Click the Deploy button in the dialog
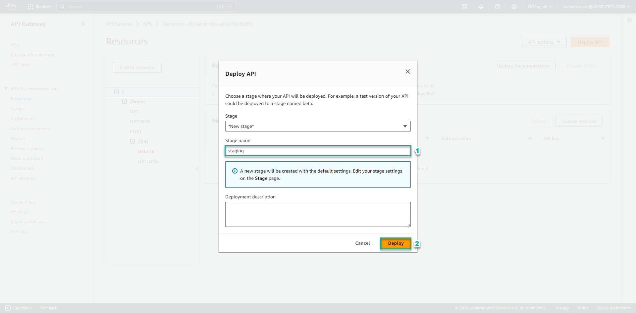 (396, 243)
